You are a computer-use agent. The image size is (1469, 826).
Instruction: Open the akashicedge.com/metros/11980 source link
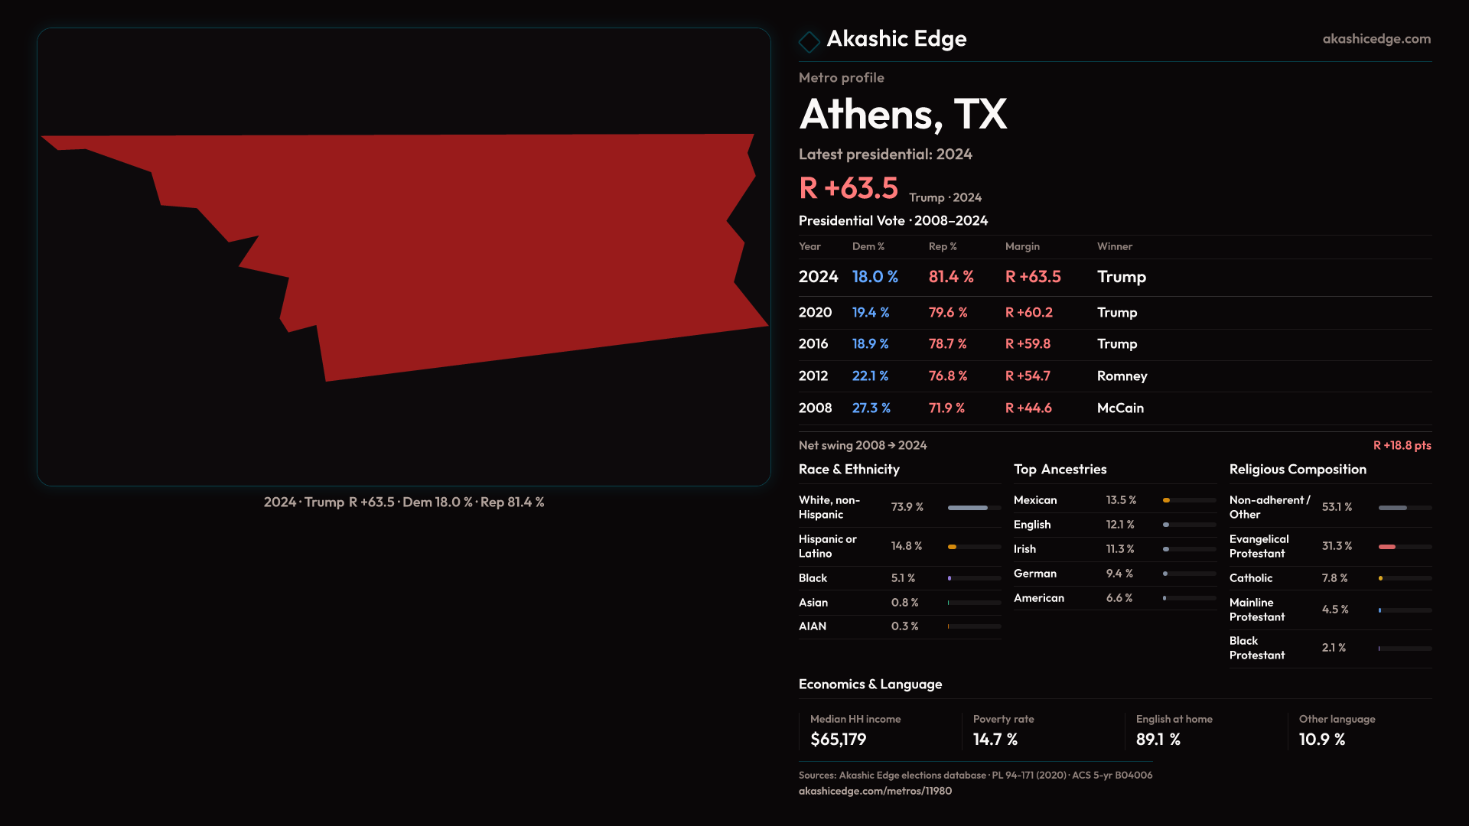(x=875, y=791)
